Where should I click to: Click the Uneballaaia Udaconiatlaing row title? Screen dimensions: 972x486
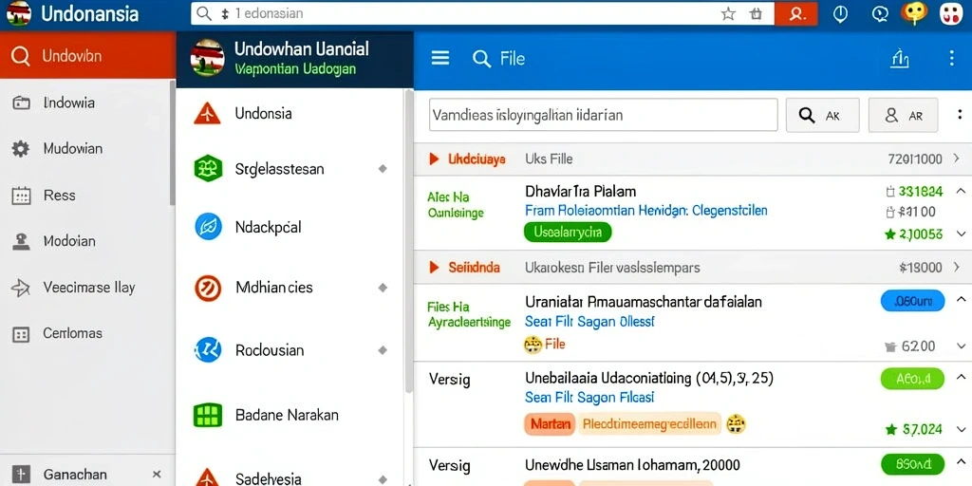(x=648, y=377)
